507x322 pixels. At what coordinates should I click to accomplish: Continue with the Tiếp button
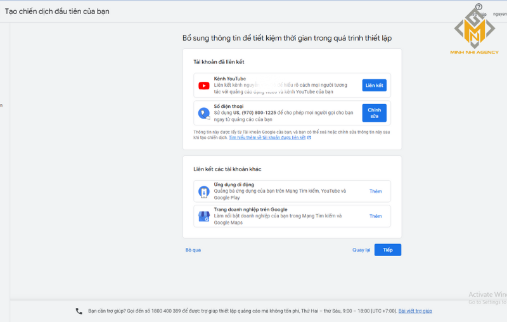tap(387, 250)
